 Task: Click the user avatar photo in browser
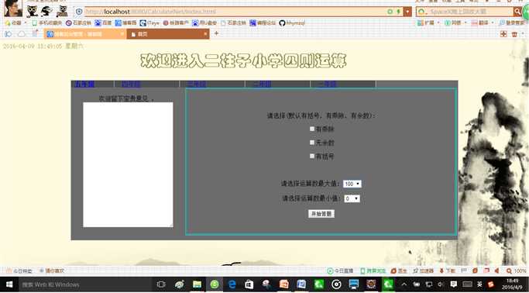click(x=13, y=8)
